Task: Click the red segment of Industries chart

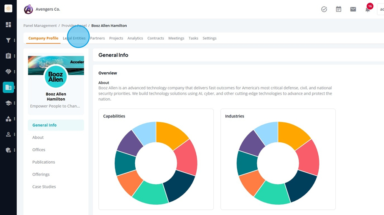Action: pyautogui.click(x=308, y=157)
